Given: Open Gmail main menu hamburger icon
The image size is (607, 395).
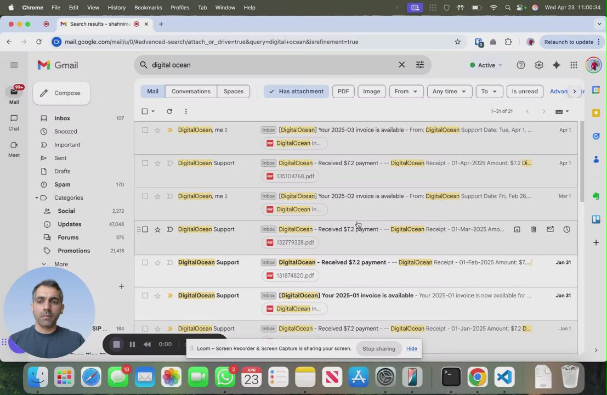Looking at the screenshot, I should tap(14, 65).
